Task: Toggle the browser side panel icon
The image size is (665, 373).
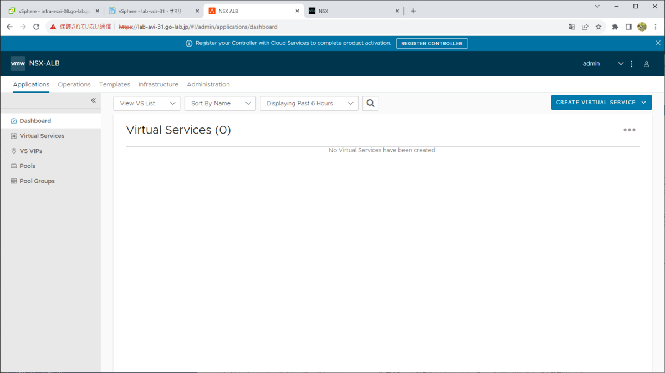Action: [628, 27]
